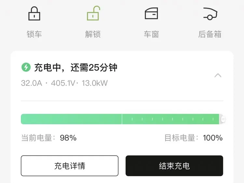Select the 锁车 label
244x183 pixels.
(x=34, y=34)
